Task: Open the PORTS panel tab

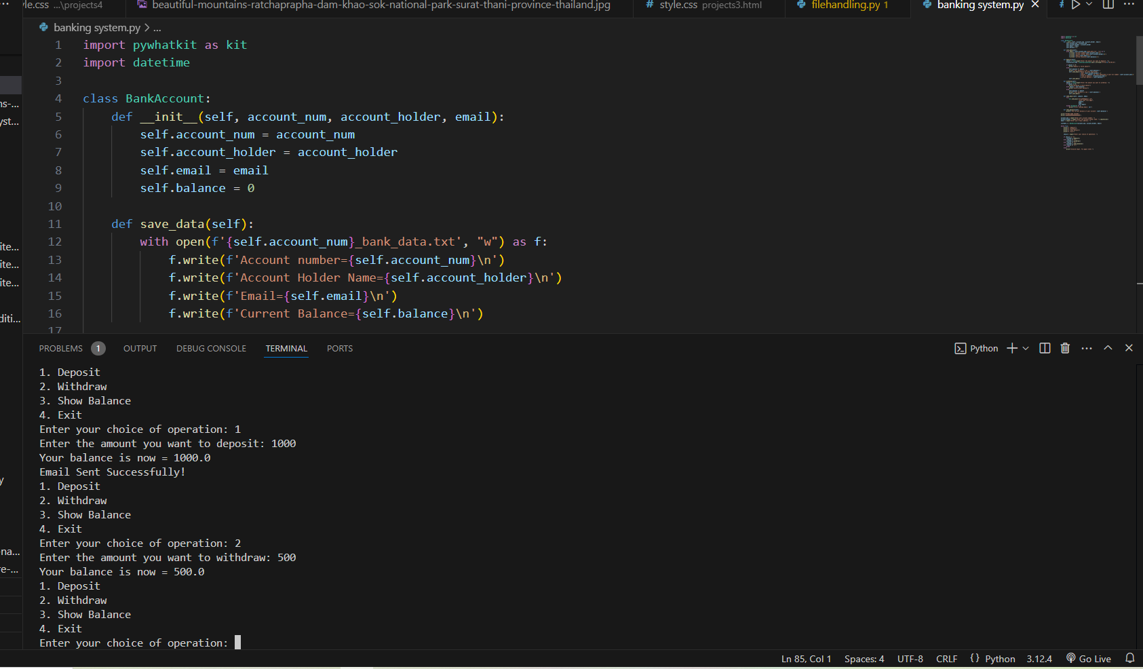Action: coord(340,349)
